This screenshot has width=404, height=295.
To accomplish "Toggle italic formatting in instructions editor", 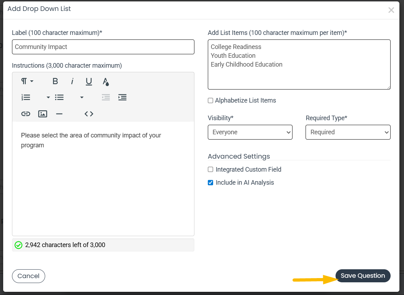I will [x=72, y=81].
